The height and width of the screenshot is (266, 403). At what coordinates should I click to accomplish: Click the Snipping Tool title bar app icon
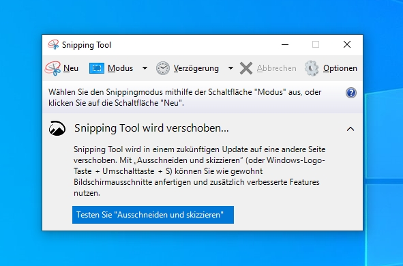pyautogui.click(x=53, y=45)
